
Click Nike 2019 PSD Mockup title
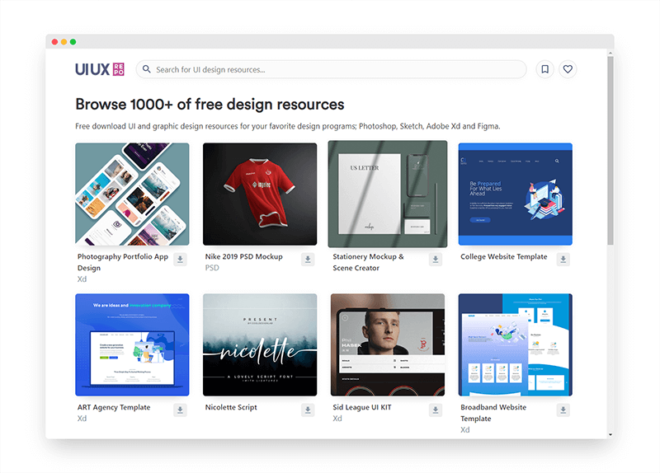tap(243, 256)
